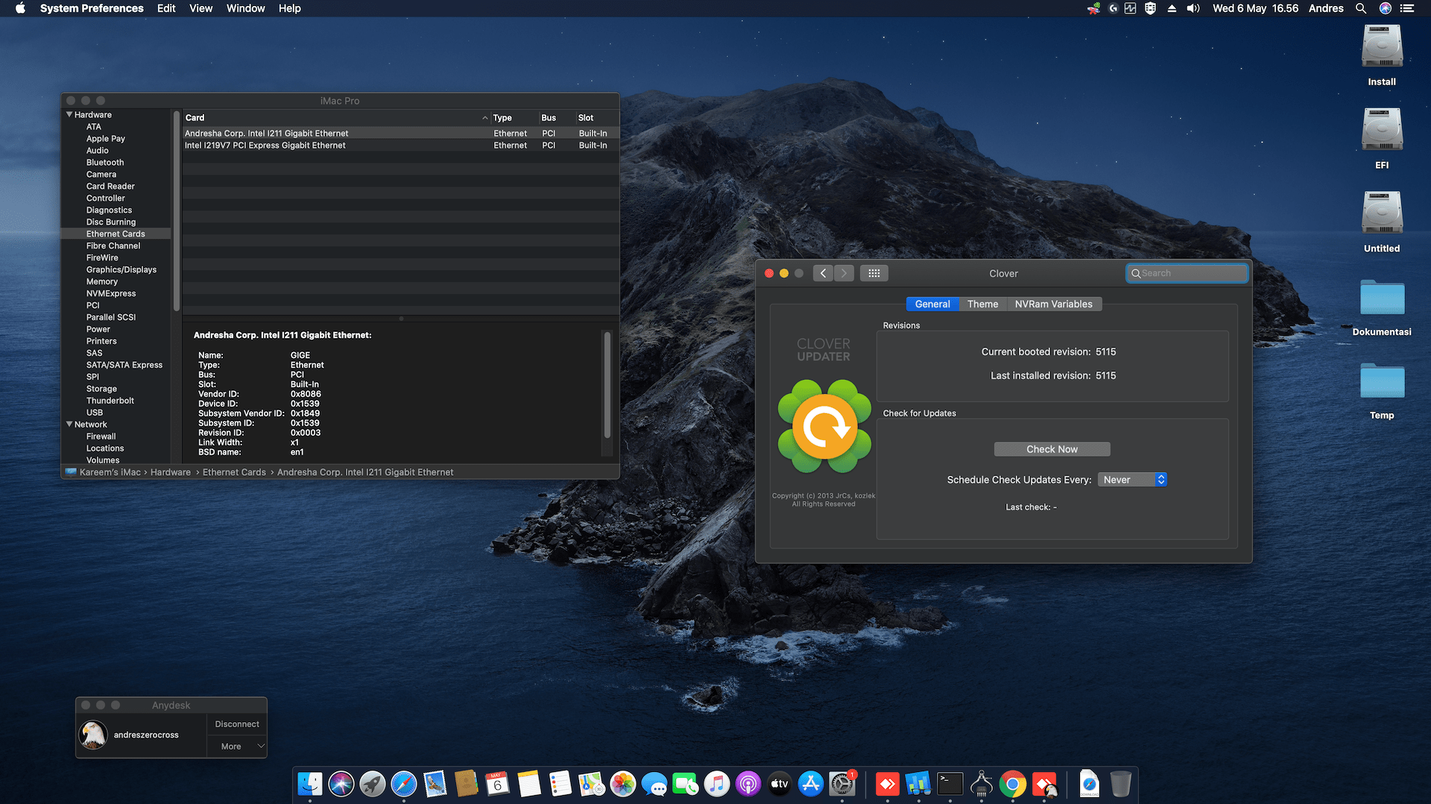Viewport: 1431px width, 804px height.
Task: Launch Siri from the dock
Action: click(341, 784)
